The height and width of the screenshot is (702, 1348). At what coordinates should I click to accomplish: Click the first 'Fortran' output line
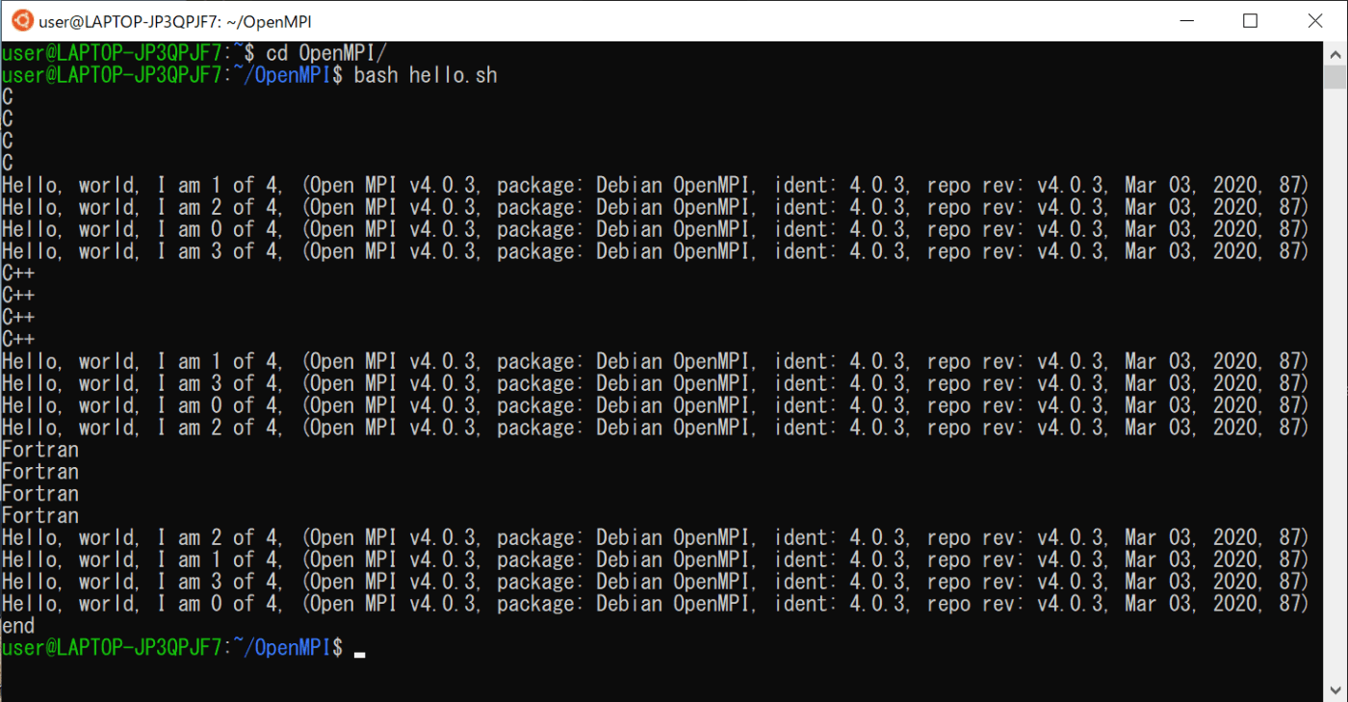[40, 449]
